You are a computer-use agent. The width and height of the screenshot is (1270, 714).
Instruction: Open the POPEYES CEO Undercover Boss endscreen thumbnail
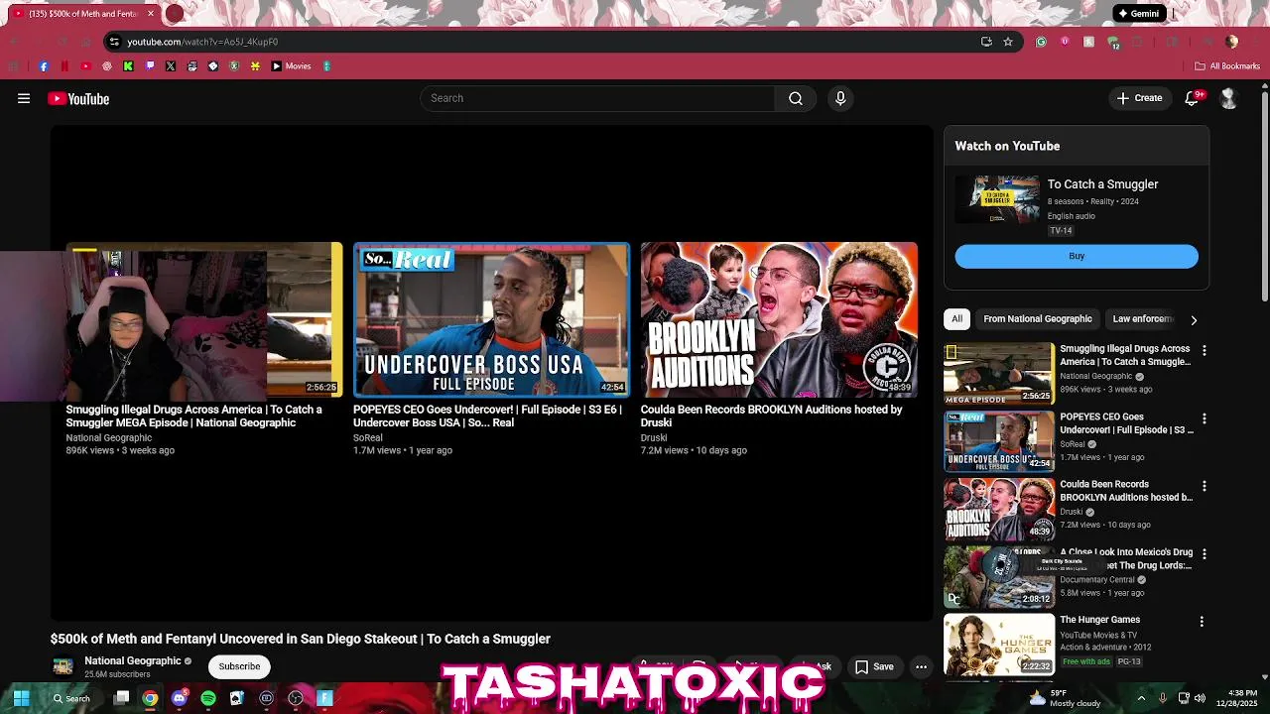[x=491, y=319]
